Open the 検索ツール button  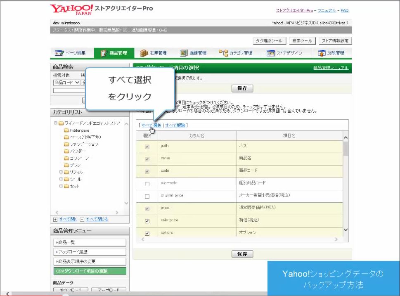point(302,41)
